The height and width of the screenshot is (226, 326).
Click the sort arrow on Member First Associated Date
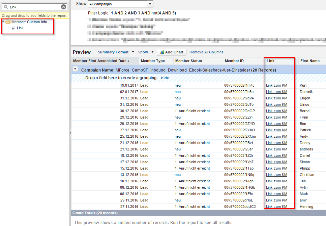click(x=128, y=61)
